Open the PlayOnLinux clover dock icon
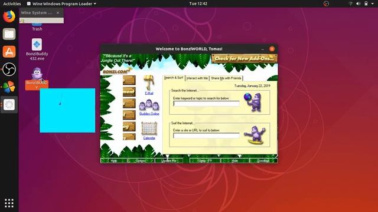Image resolution: width=378 pixels, height=212 pixels. [9, 87]
